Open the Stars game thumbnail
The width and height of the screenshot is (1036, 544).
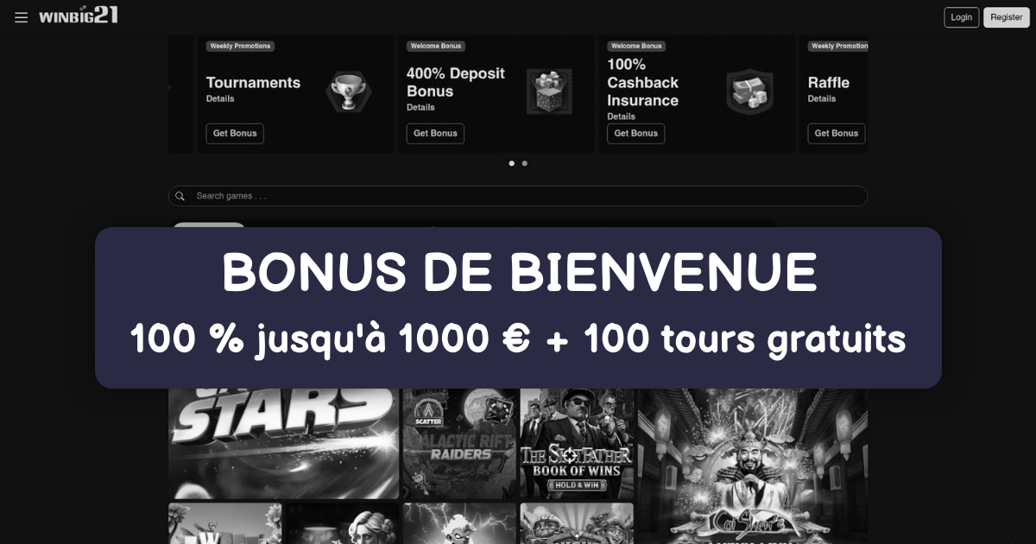[x=283, y=443]
